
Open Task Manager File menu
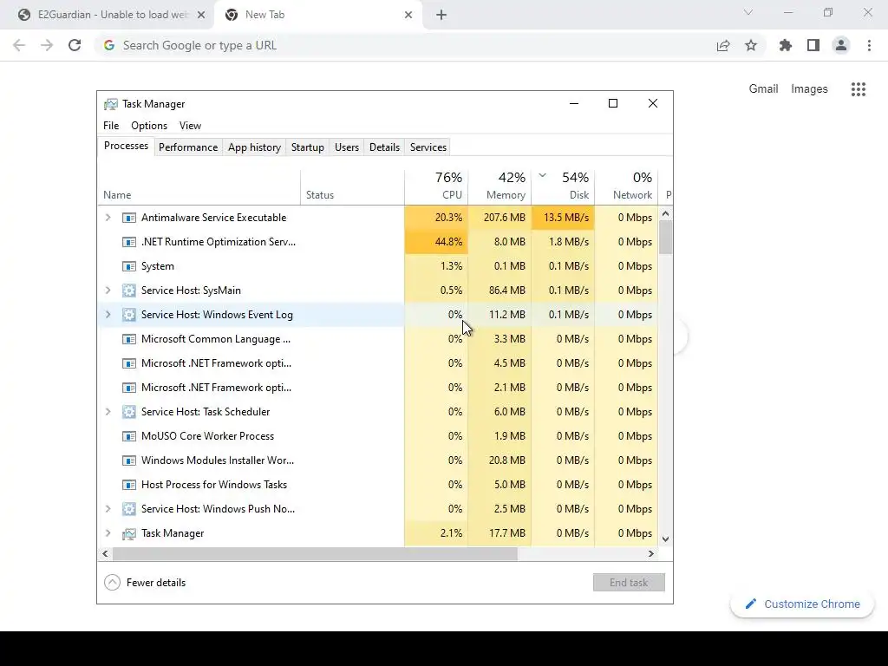click(x=111, y=126)
